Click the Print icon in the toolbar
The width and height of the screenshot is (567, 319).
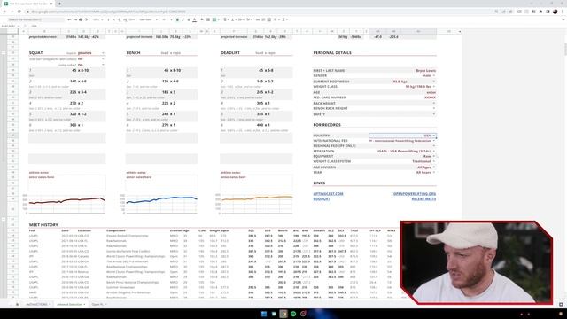(x=81, y=19)
